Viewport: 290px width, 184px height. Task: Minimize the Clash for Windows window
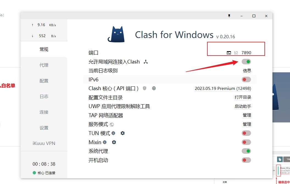pyautogui.click(x=242, y=16)
